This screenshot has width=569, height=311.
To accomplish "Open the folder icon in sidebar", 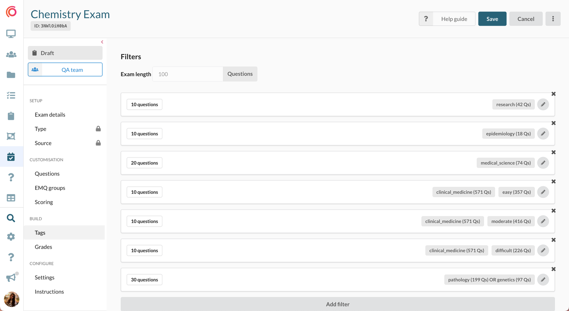I will pos(11,75).
